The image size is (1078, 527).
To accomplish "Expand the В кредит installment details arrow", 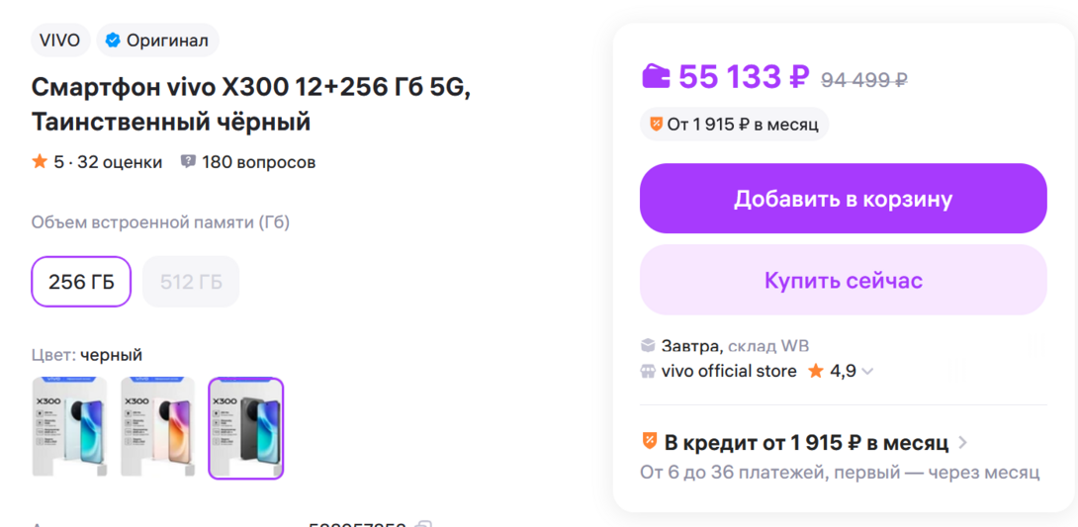I will (x=963, y=443).
